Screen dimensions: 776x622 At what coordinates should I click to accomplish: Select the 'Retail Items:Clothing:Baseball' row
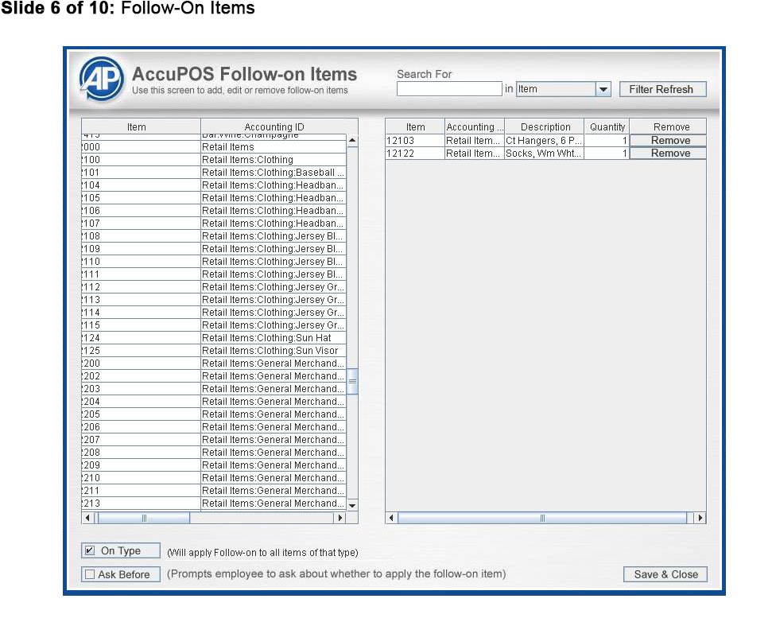[x=214, y=173]
